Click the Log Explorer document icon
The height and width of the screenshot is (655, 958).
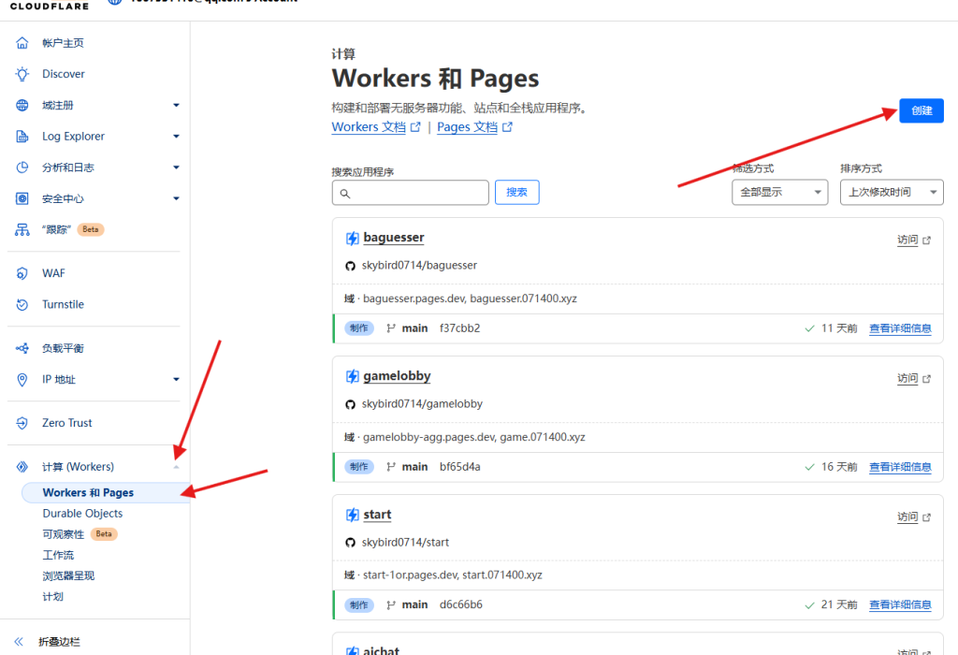tap(22, 137)
